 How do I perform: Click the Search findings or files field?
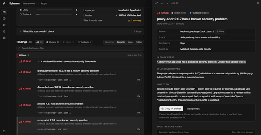(80, 48)
